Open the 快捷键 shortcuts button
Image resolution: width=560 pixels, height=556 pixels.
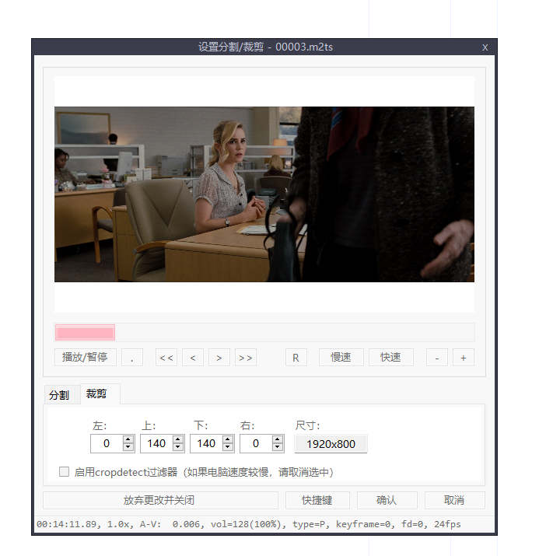(317, 500)
